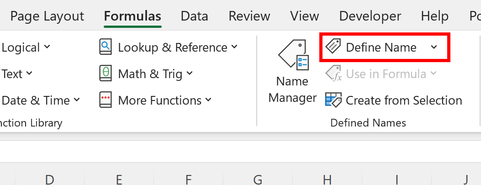The height and width of the screenshot is (185, 481).
Task: Switch to the Developer tab
Action: pos(370,16)
